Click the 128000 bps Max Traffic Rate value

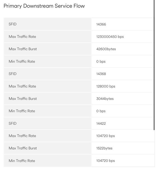[x=106, y=86]
